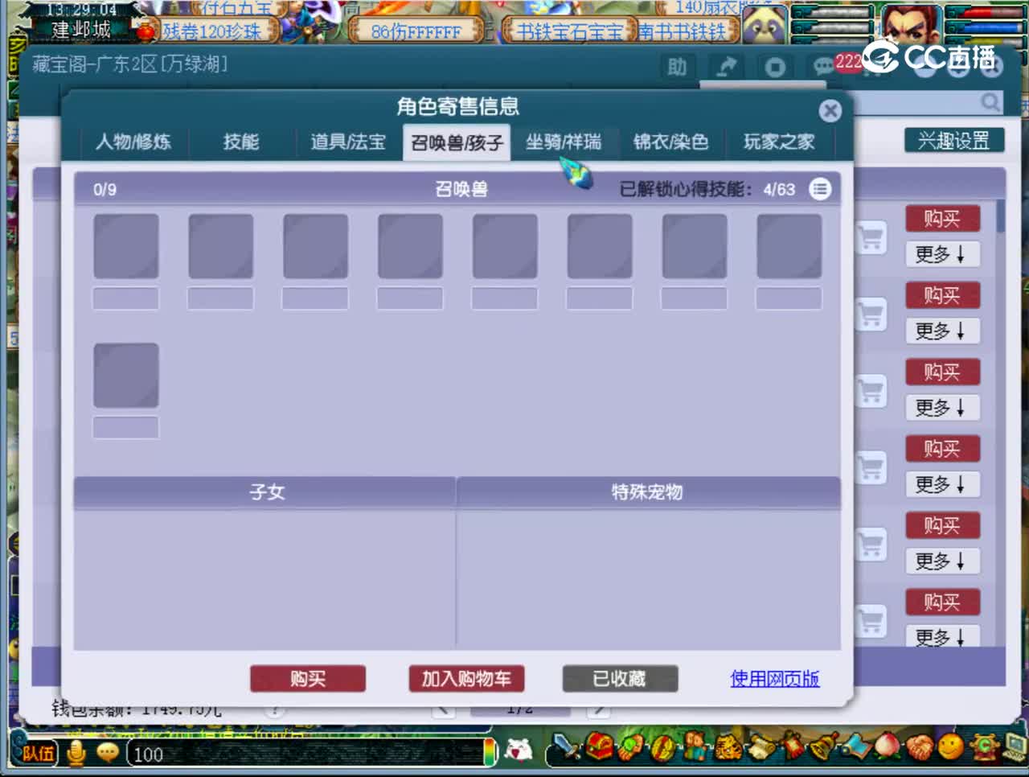Click the 建邺城 location label
The width and height of the screenshot is (1029, 777).
(80, 30)
